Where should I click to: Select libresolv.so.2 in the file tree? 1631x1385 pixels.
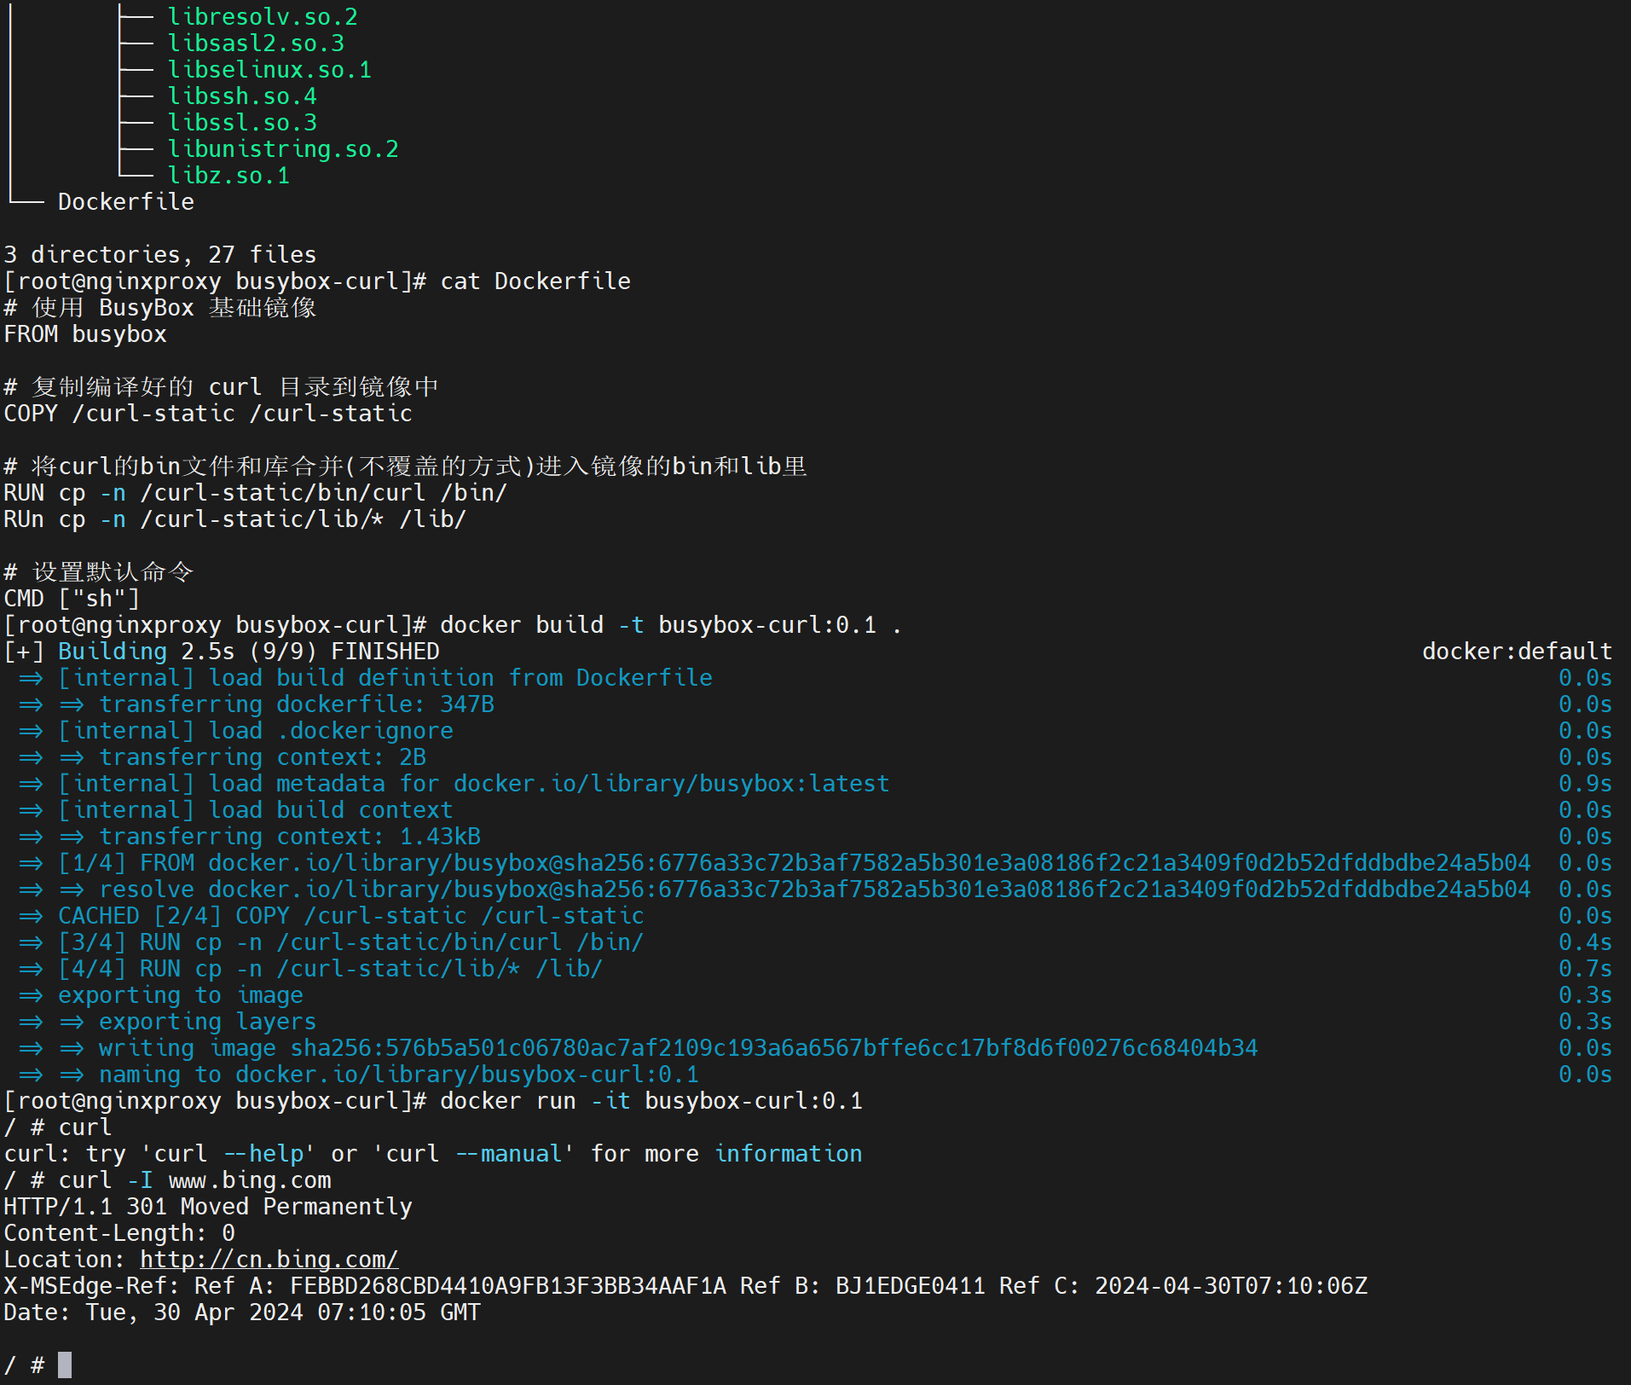263,17
